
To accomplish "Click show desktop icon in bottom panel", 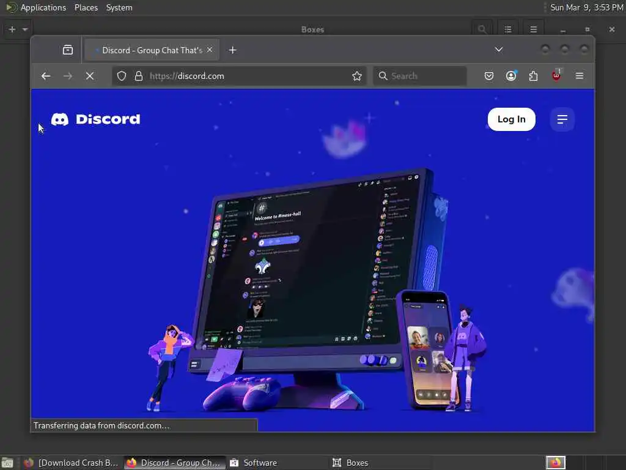I will [7, 463].
